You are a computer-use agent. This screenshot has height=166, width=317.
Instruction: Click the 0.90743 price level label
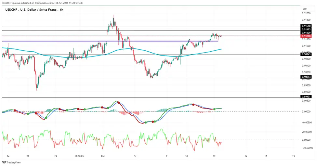[x=306, y=54]
